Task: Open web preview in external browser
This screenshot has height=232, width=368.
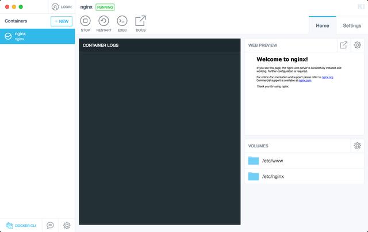Action: point(344,45)
